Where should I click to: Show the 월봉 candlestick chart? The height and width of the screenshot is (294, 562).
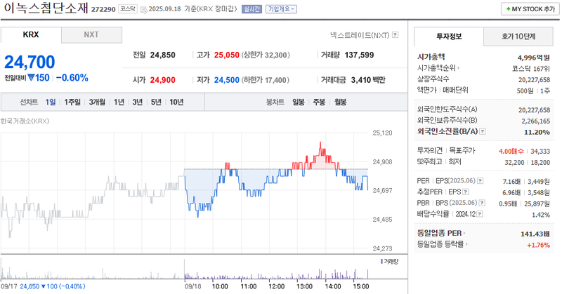(x=341, y=102)
